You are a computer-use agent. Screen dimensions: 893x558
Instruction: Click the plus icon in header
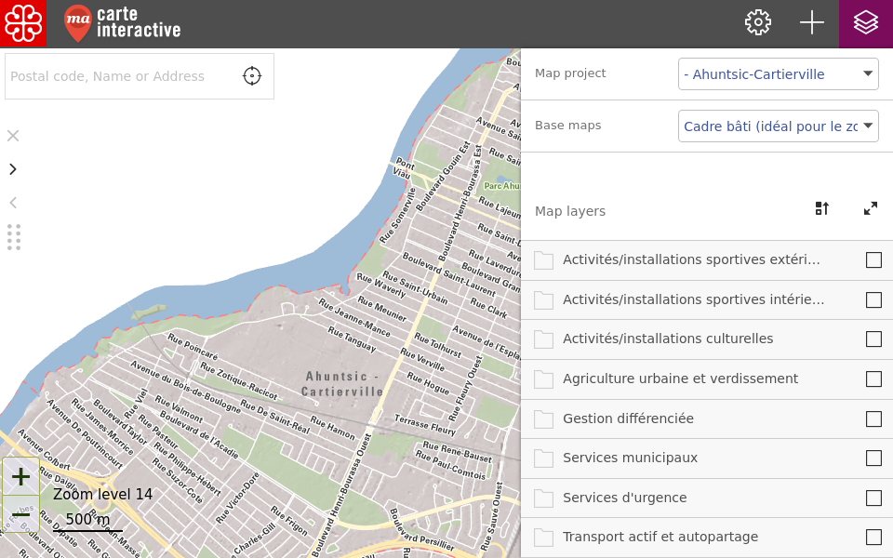click(x=812, y=23)
